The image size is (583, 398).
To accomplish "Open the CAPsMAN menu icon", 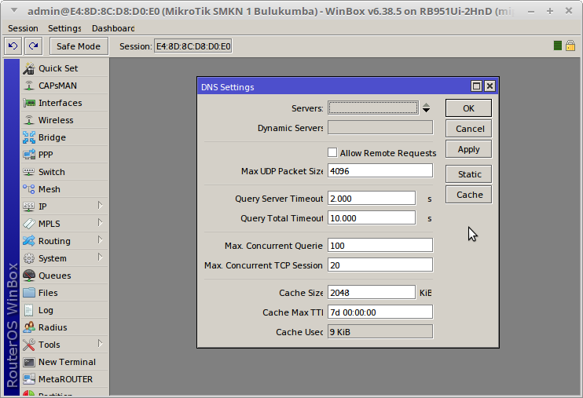I will [28, 86].
